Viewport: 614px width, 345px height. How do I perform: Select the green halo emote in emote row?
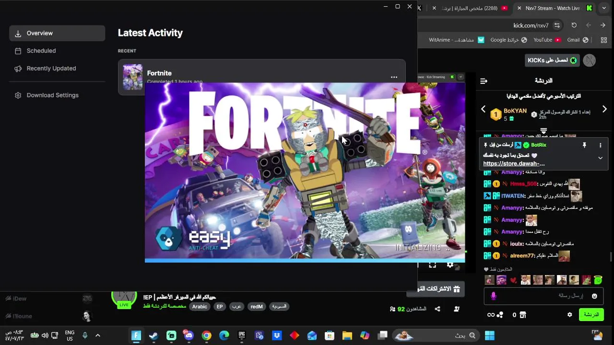point(598,280)
